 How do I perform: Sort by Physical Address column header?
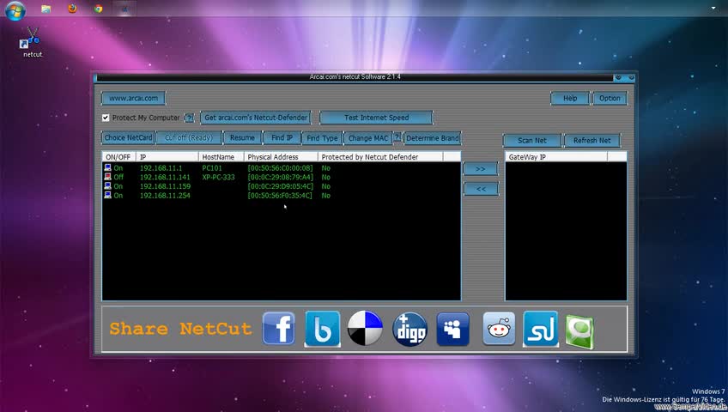tap(281, 157)
